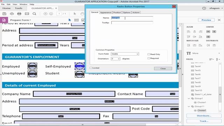The height and width of the screenshot is (126, 224).
Task: Switch to the Actions tab
Action: coord(136,13)
